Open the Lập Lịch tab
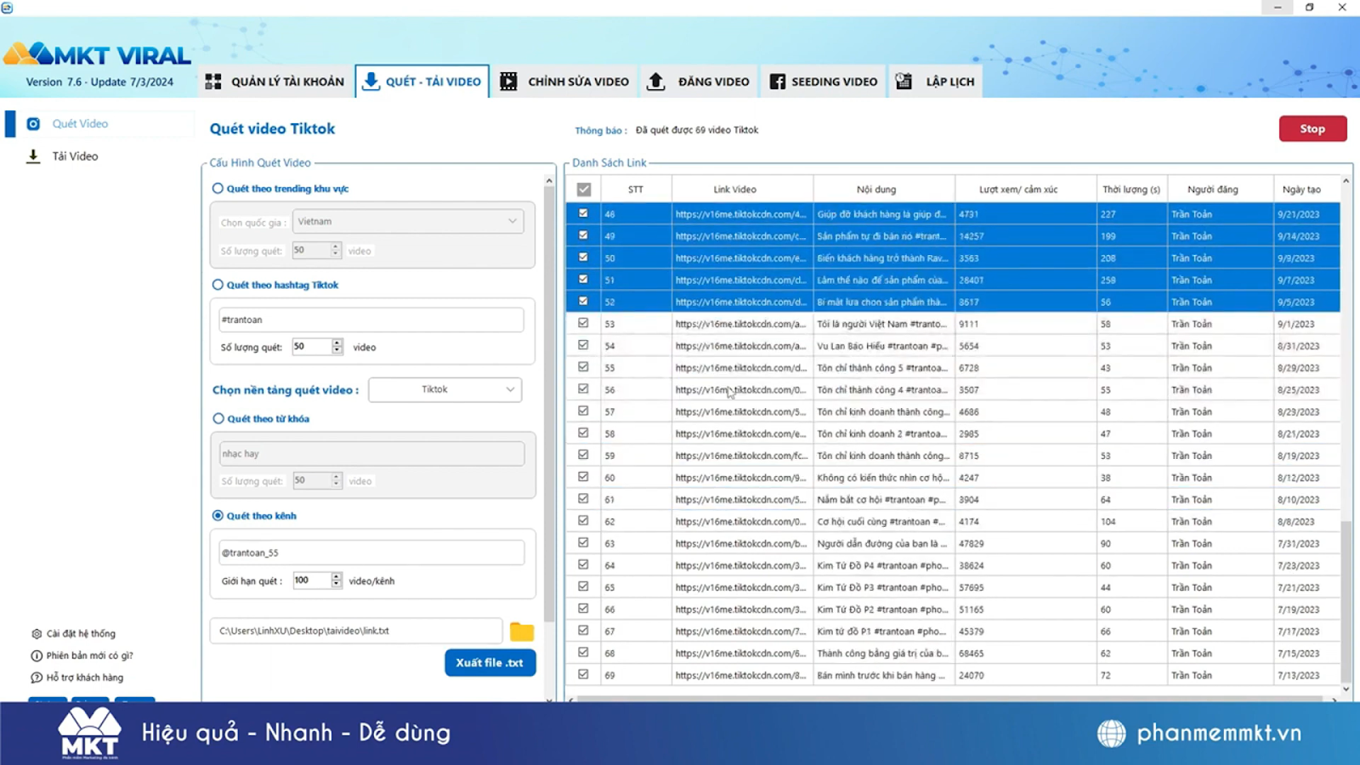The width and height of the screenshot is (1360, 765). [x=935, y=82]
